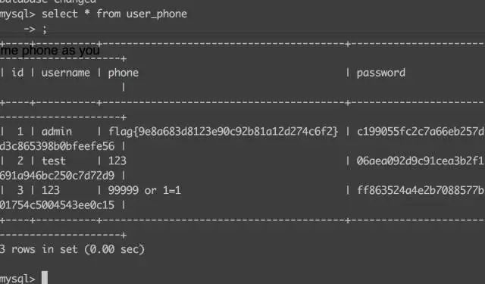Click the 'admin' username cell
The height and width of the screenshot is (284, 485).
point(57,132)
